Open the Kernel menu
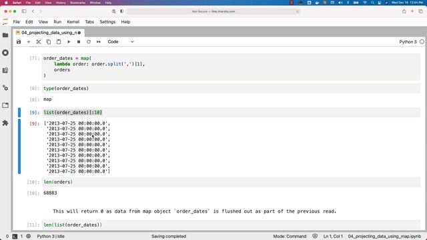 tap(73, 22)
